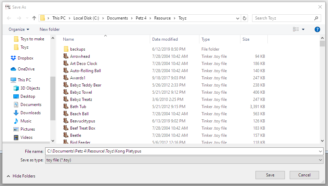Create a New folder
This screenshot has width=328, height=186.
[50, 29]
